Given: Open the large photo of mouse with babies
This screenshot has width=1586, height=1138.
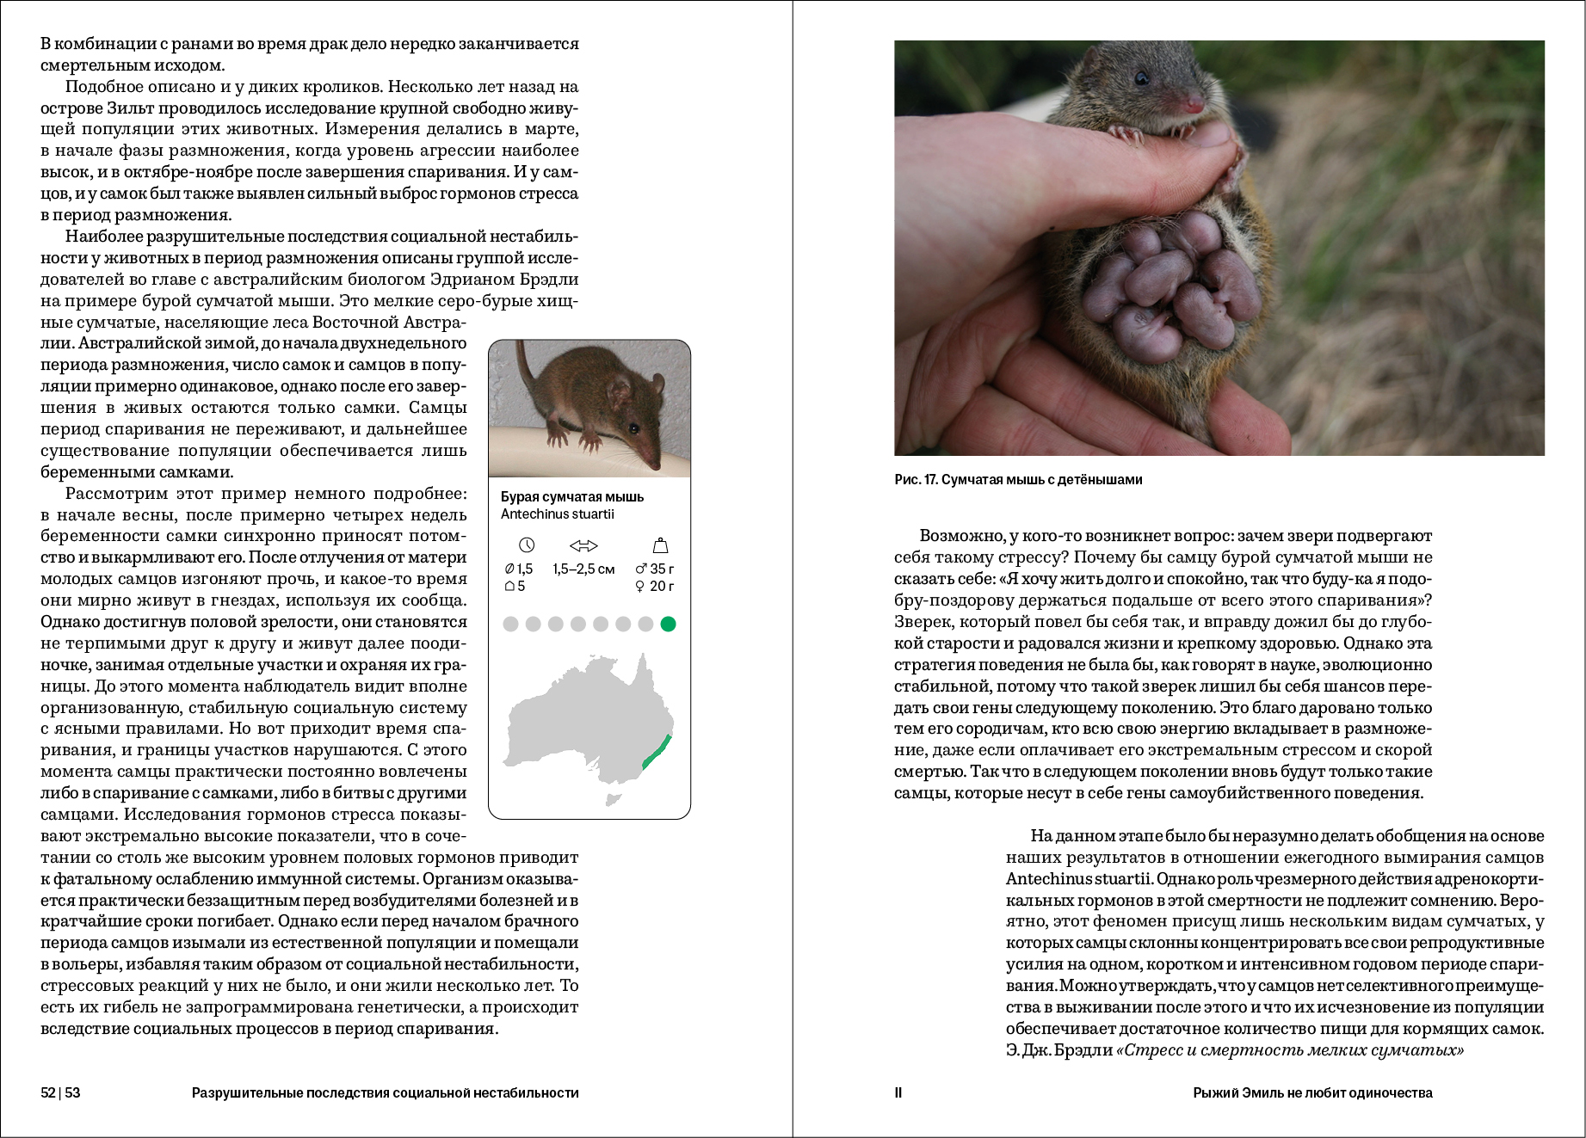Looking at the screenshot, I should point(1219,248).
